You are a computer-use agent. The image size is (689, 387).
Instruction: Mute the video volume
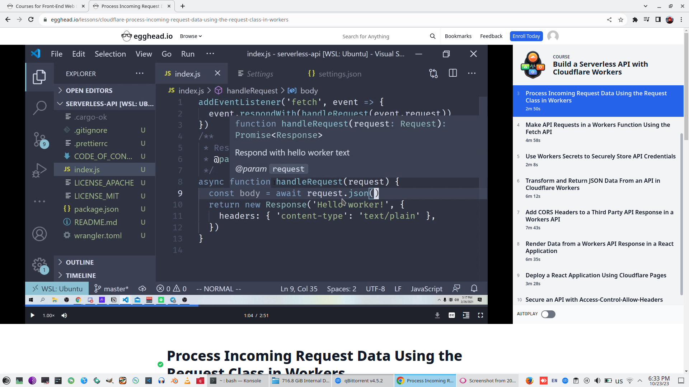pyautogui.click(x=64, y=315)
